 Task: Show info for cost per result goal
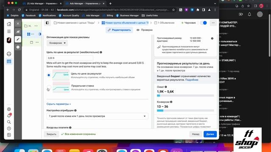coord(101,52)
